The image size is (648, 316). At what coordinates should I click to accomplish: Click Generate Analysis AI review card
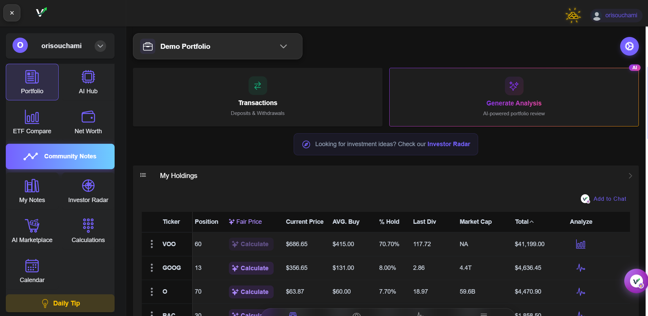tap(514, 97)
